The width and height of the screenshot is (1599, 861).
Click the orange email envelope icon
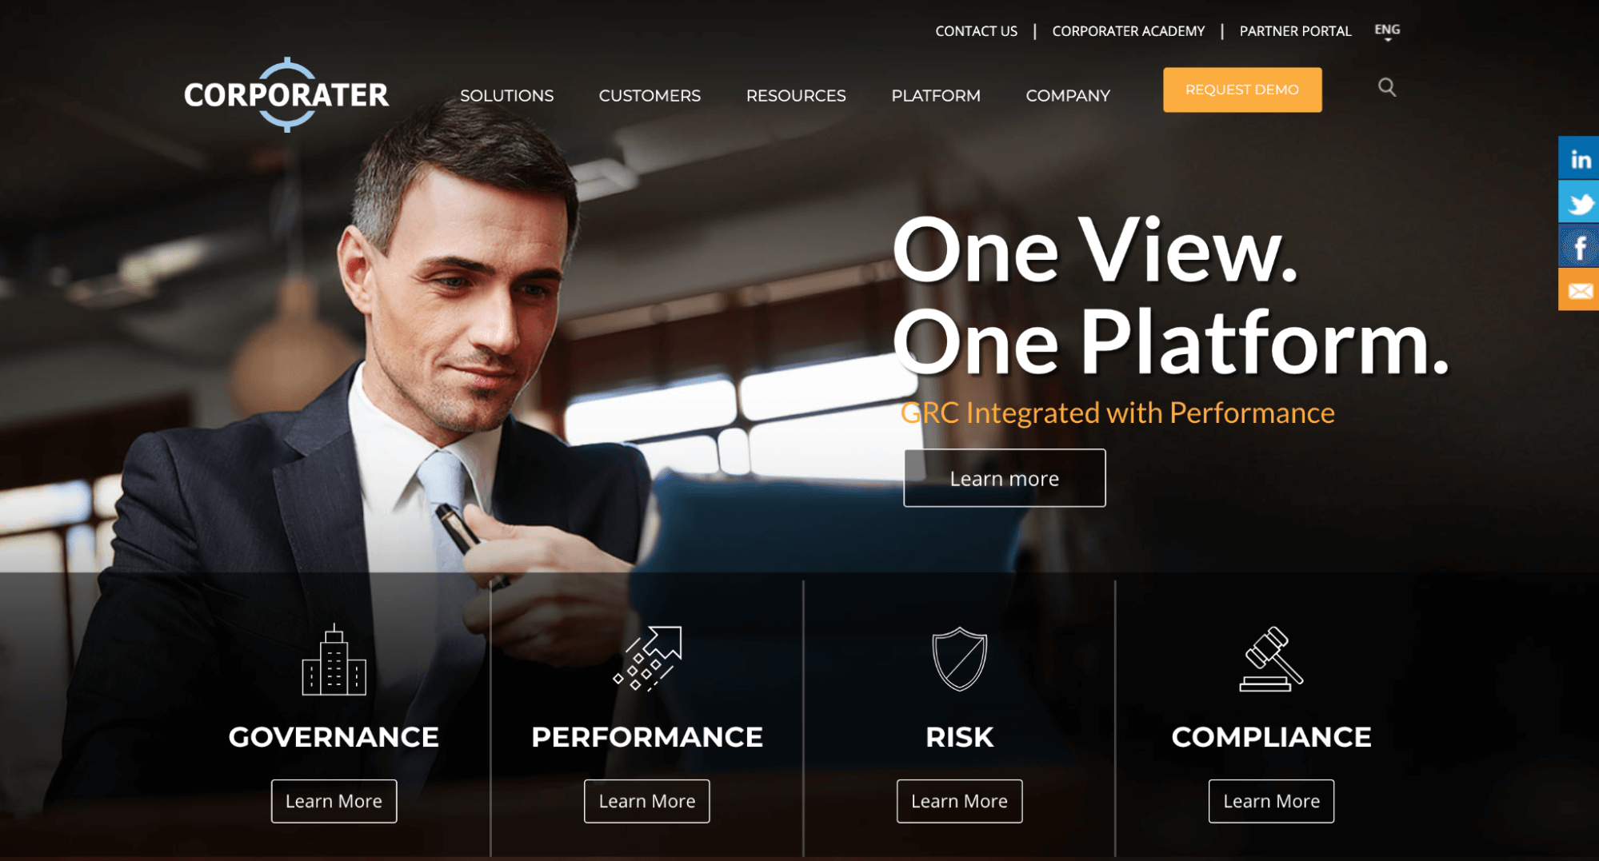tap(1578, 289)
